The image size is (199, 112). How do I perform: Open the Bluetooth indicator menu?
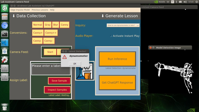176,2
